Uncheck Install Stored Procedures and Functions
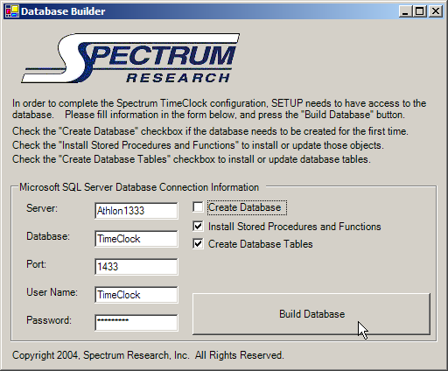 coord(198,227)
